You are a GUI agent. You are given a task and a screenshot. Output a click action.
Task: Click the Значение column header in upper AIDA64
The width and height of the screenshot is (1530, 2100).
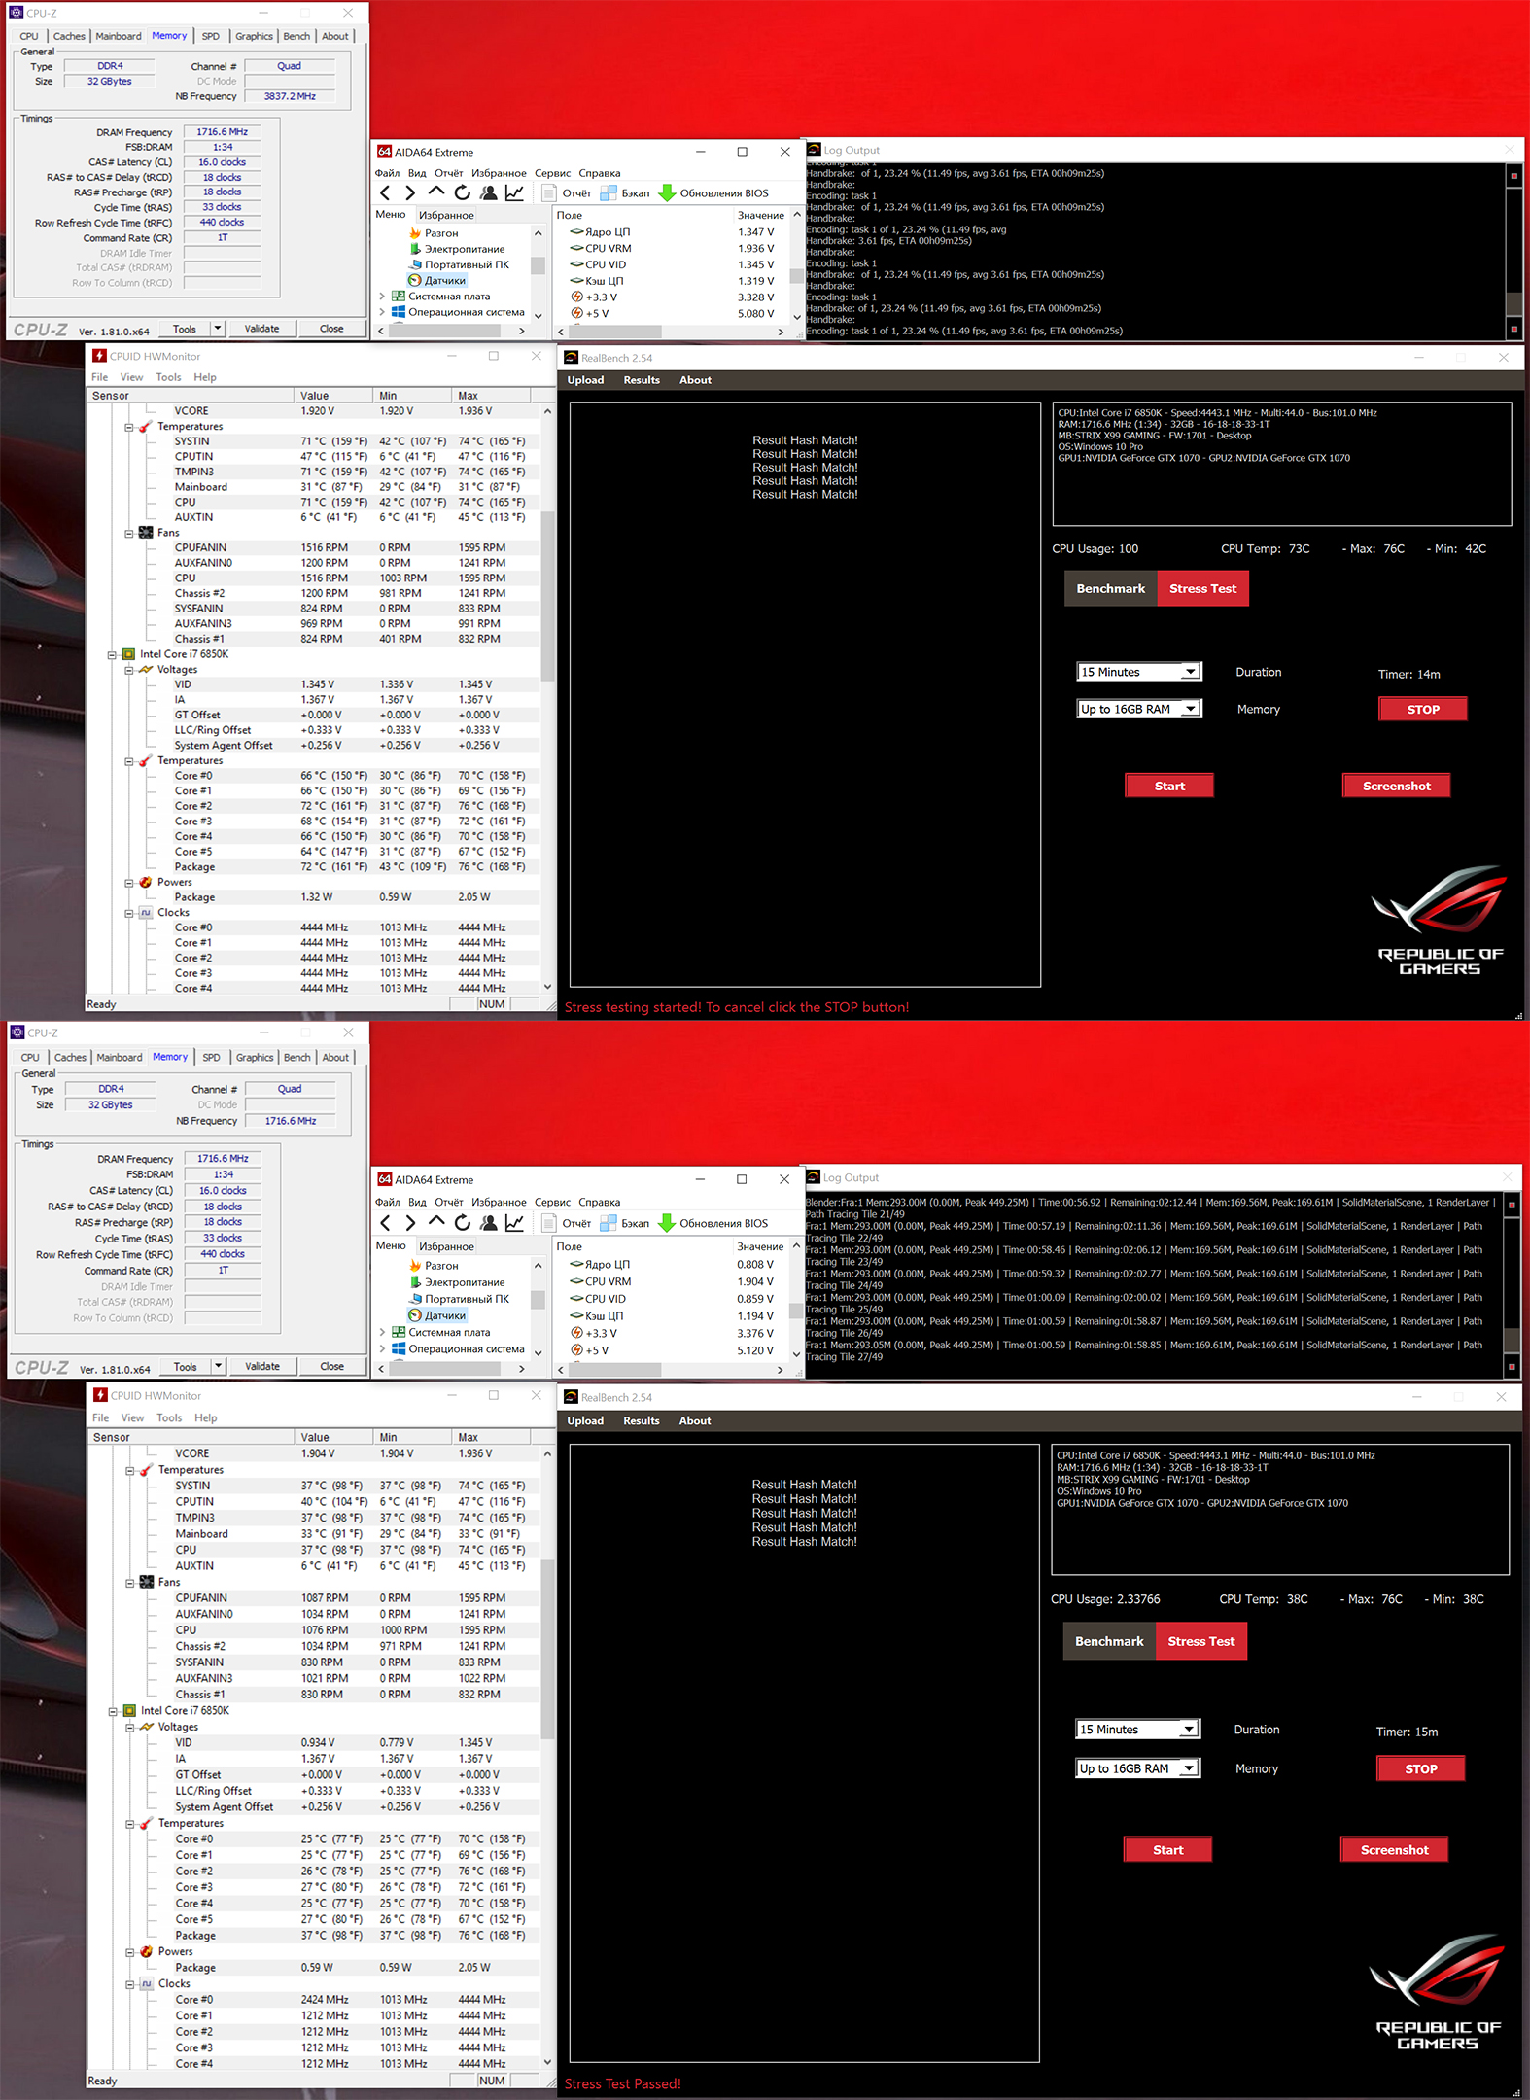coord(760,215)
